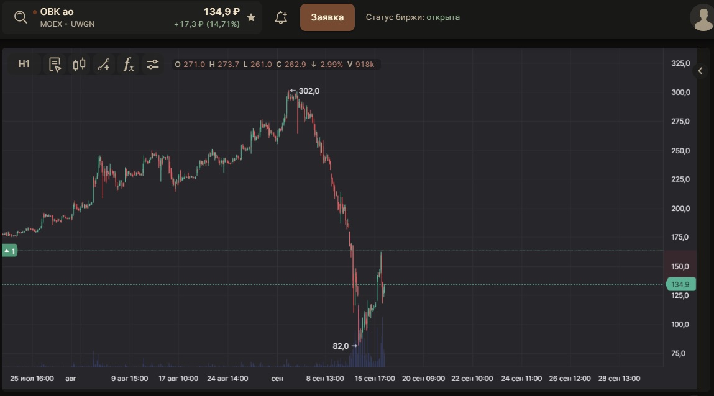Open price alert bell icon
Screen dimensions: 714x396
[281, 17]
